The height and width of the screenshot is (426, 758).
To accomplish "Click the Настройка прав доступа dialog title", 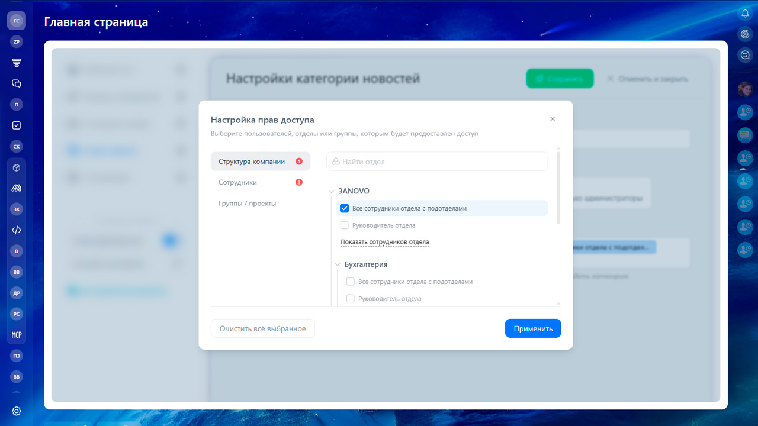I will [x=262, y=120].
